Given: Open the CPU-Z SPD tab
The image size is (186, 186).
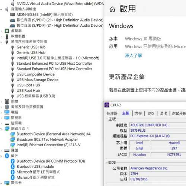Looking at the screenshot, I should [151, 113].
